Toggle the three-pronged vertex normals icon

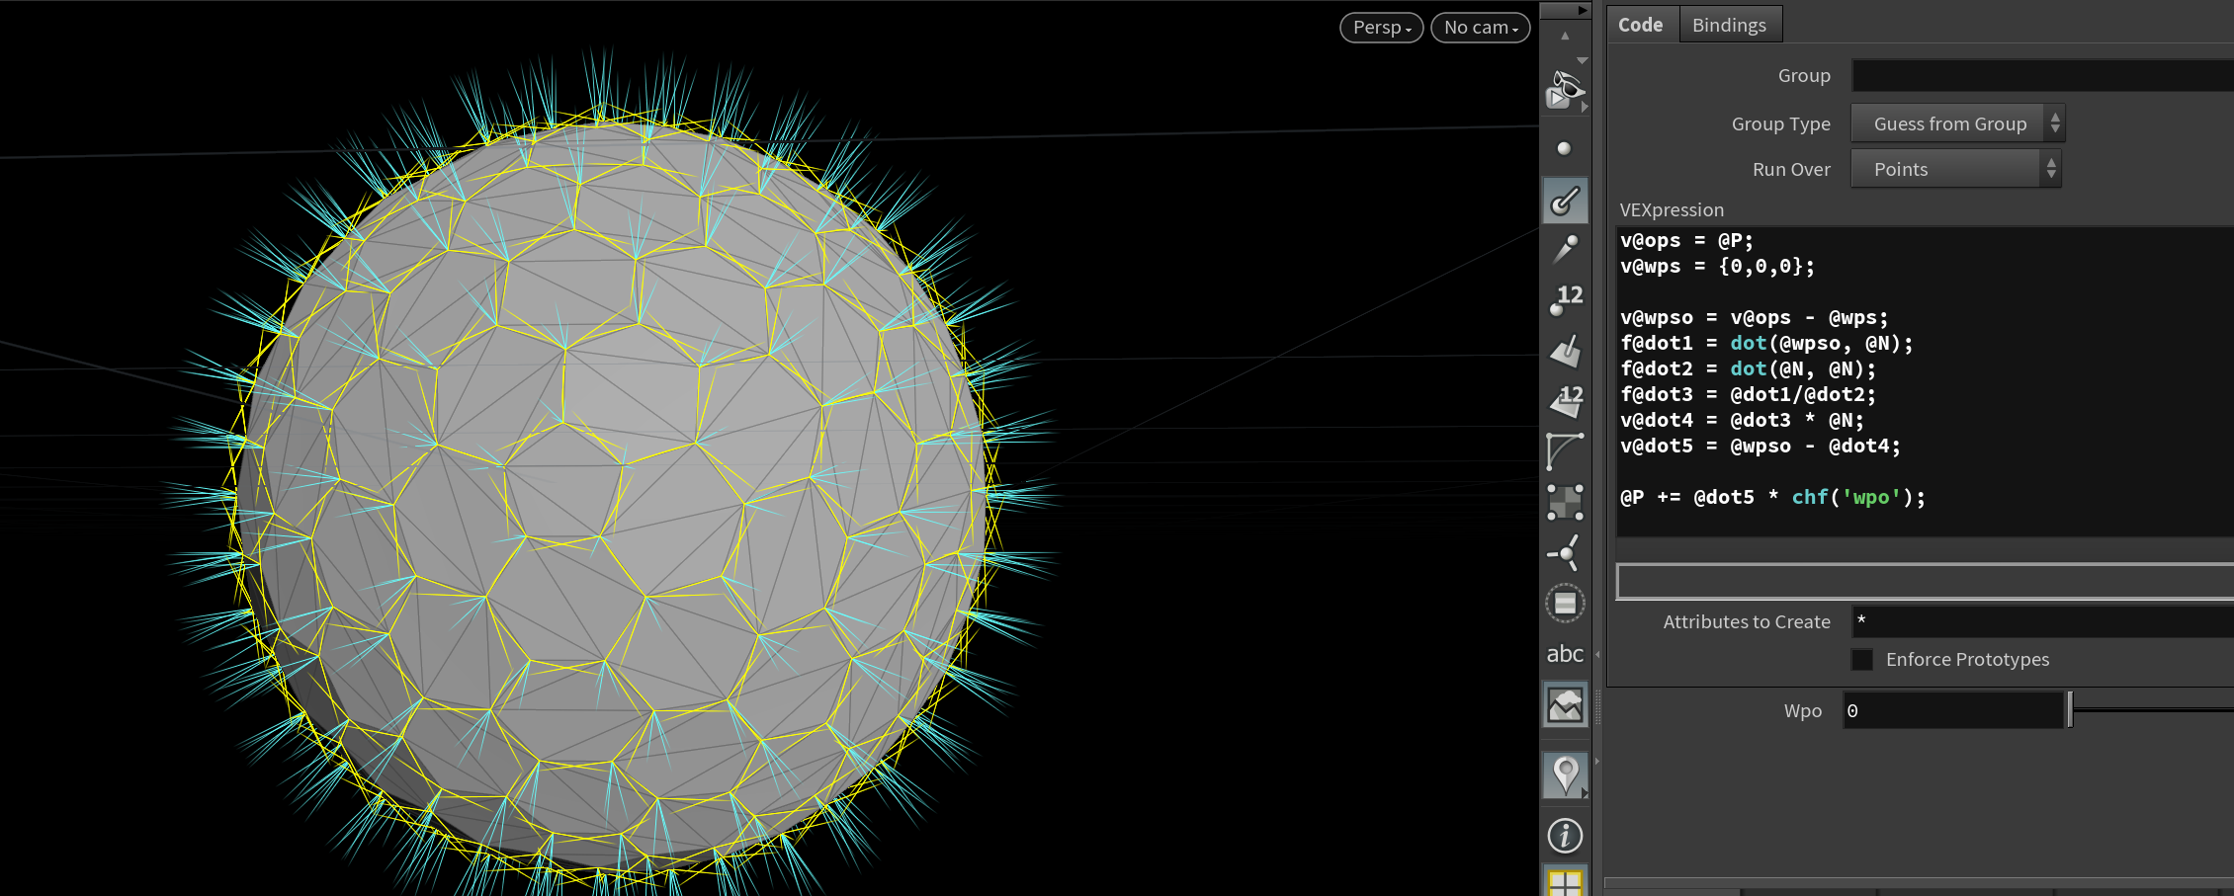[1565, 553]
